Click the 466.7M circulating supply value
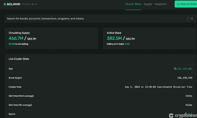This screenshot has height=118, width=197. 16,38
